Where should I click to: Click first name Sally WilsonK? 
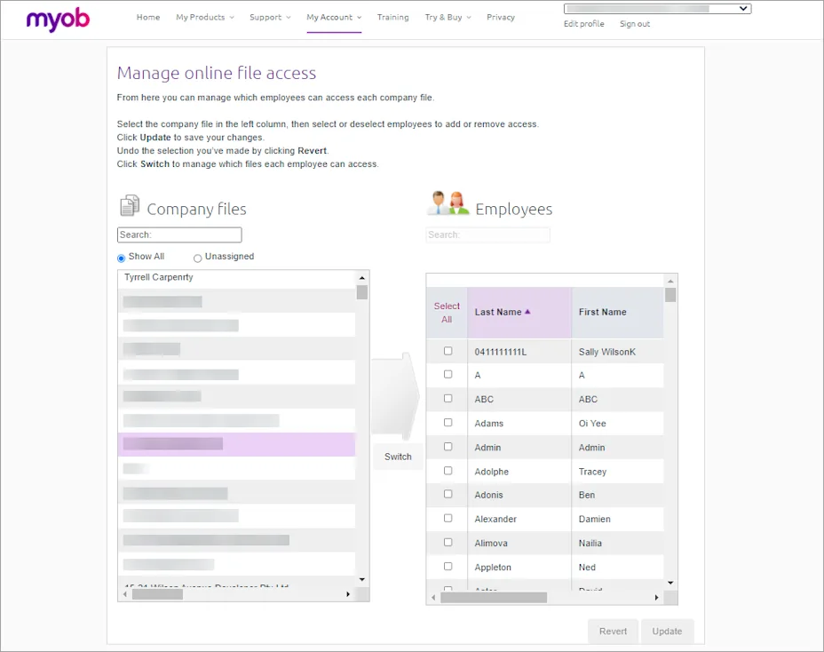(607, 352)
